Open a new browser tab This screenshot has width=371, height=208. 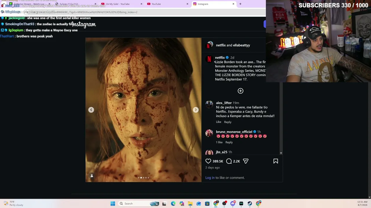(x=240, y=4)
